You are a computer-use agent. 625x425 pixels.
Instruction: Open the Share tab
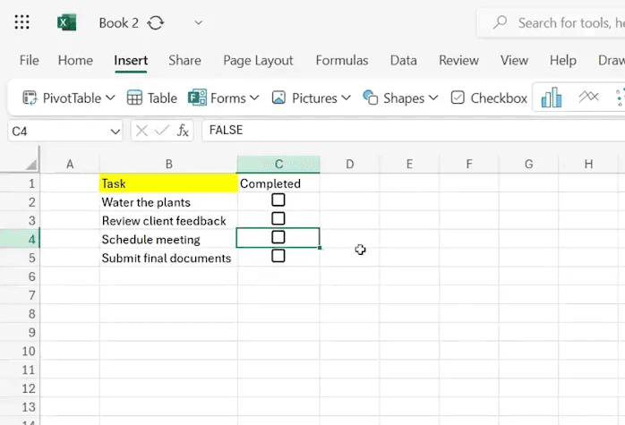click(x=184, y=60)
